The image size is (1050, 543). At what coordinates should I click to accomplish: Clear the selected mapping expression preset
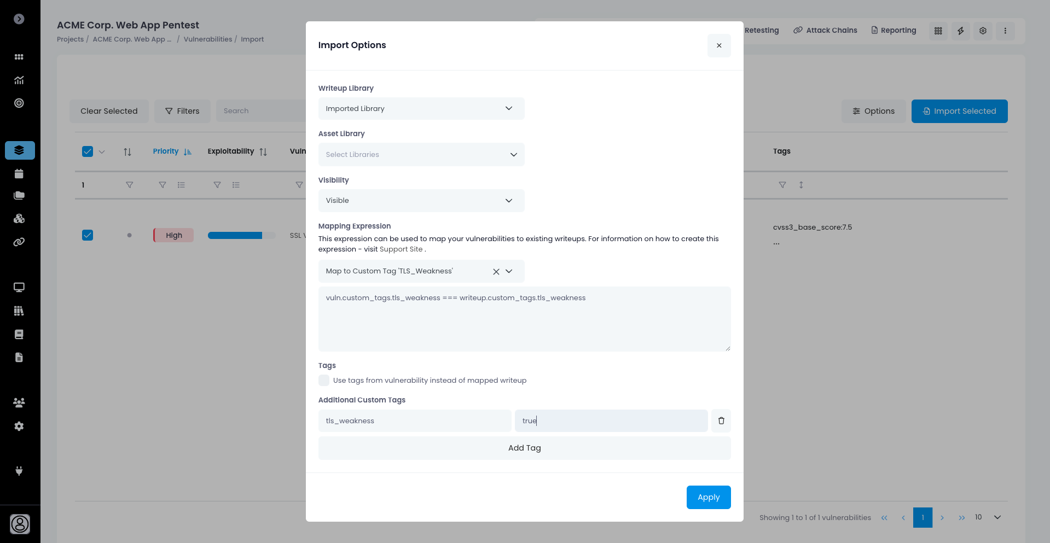click(x=496, y=272)
